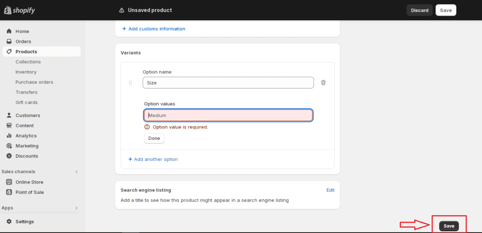Open Gift cards in sidebar
This screenshot has height=233, width=482.
tap(27, 102)
